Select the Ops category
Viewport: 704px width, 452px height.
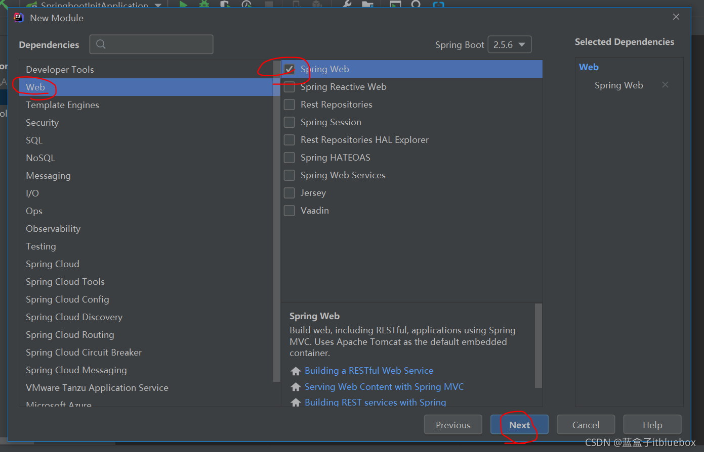click(146, 211)
